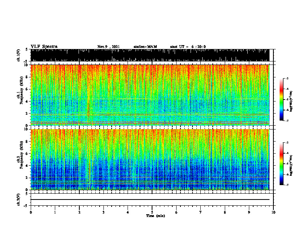Click the "2" kHz tick on ch.2 frequency axis

27,178
